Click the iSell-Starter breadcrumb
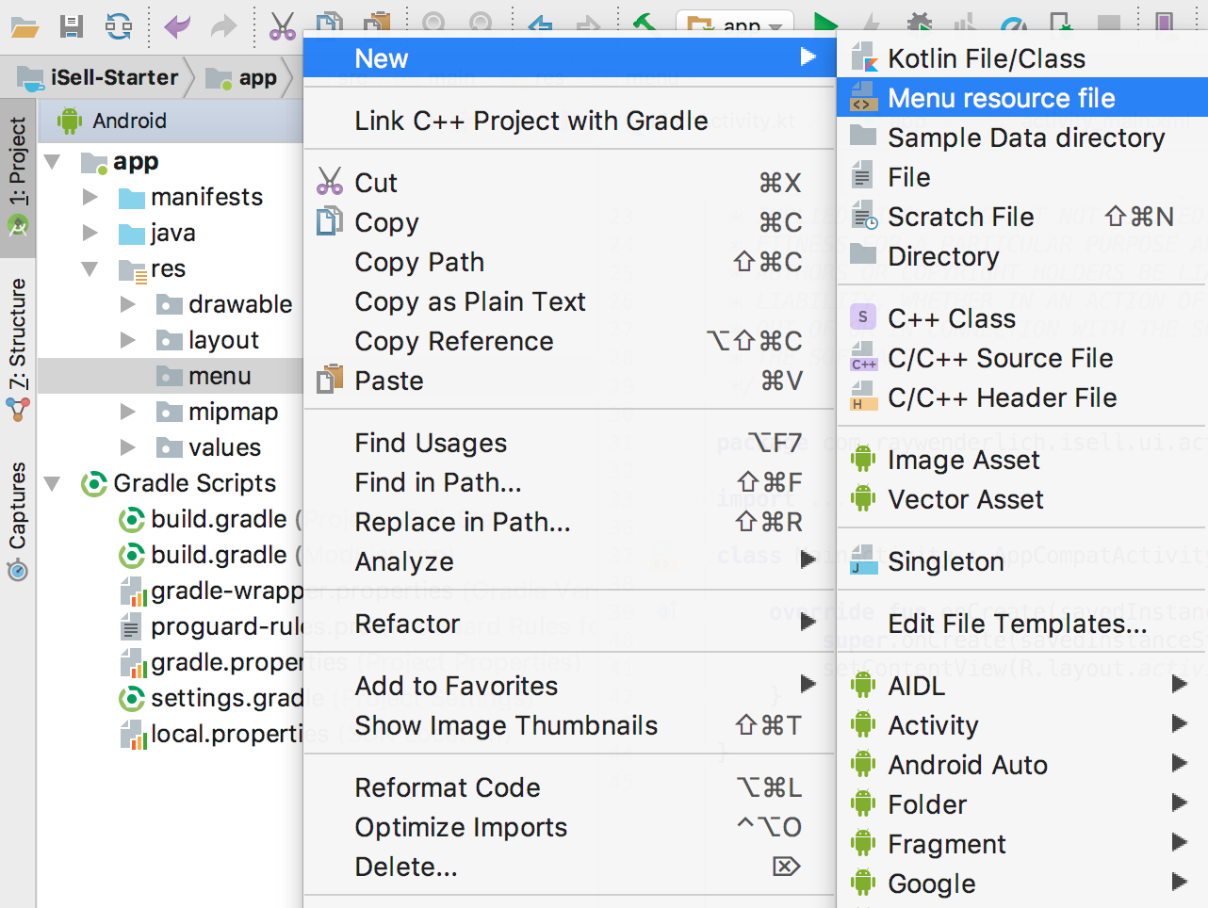The height and width of the screenshot is (908, 1208). pyautogui.click(x=113, y=77)
